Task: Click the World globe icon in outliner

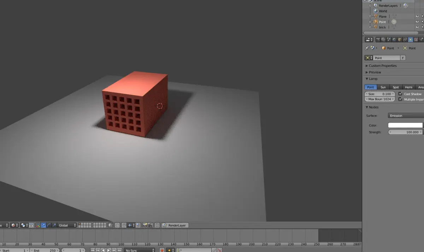Action: point(376,11)
